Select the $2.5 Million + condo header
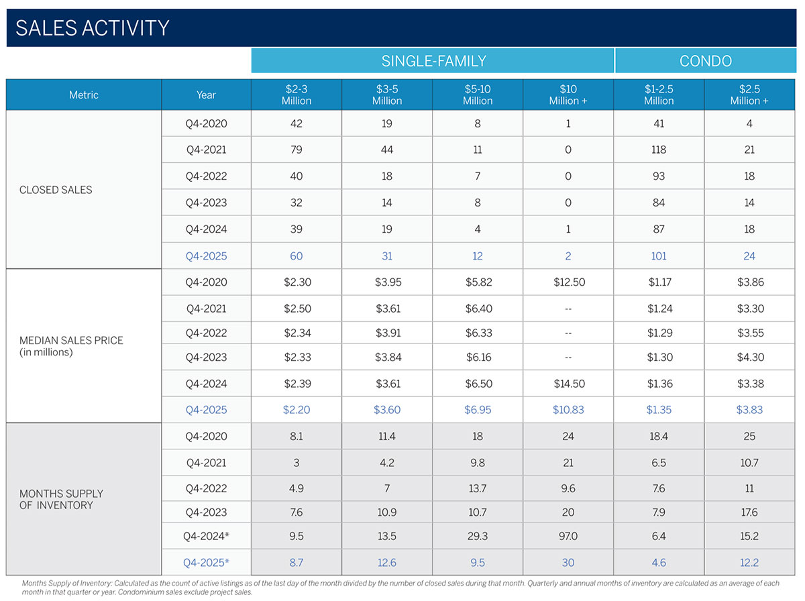 click(749, 94)
